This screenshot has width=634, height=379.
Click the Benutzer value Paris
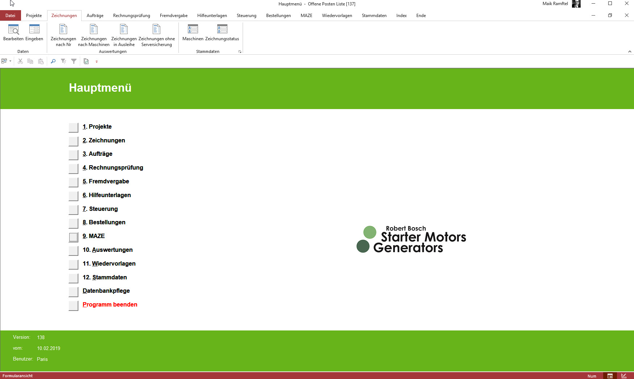[x=42, y=359]
